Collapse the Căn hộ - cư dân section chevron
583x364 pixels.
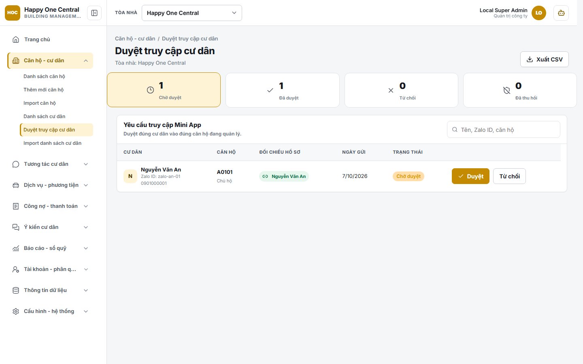(x=86, y=61)
